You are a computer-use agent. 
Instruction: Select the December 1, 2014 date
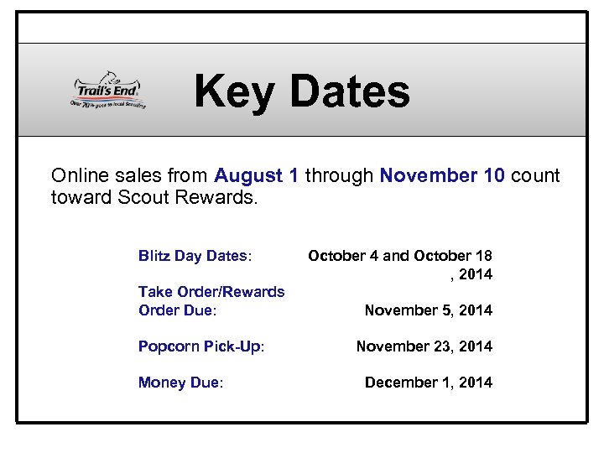pyautogui.click(x=428, y=383)
